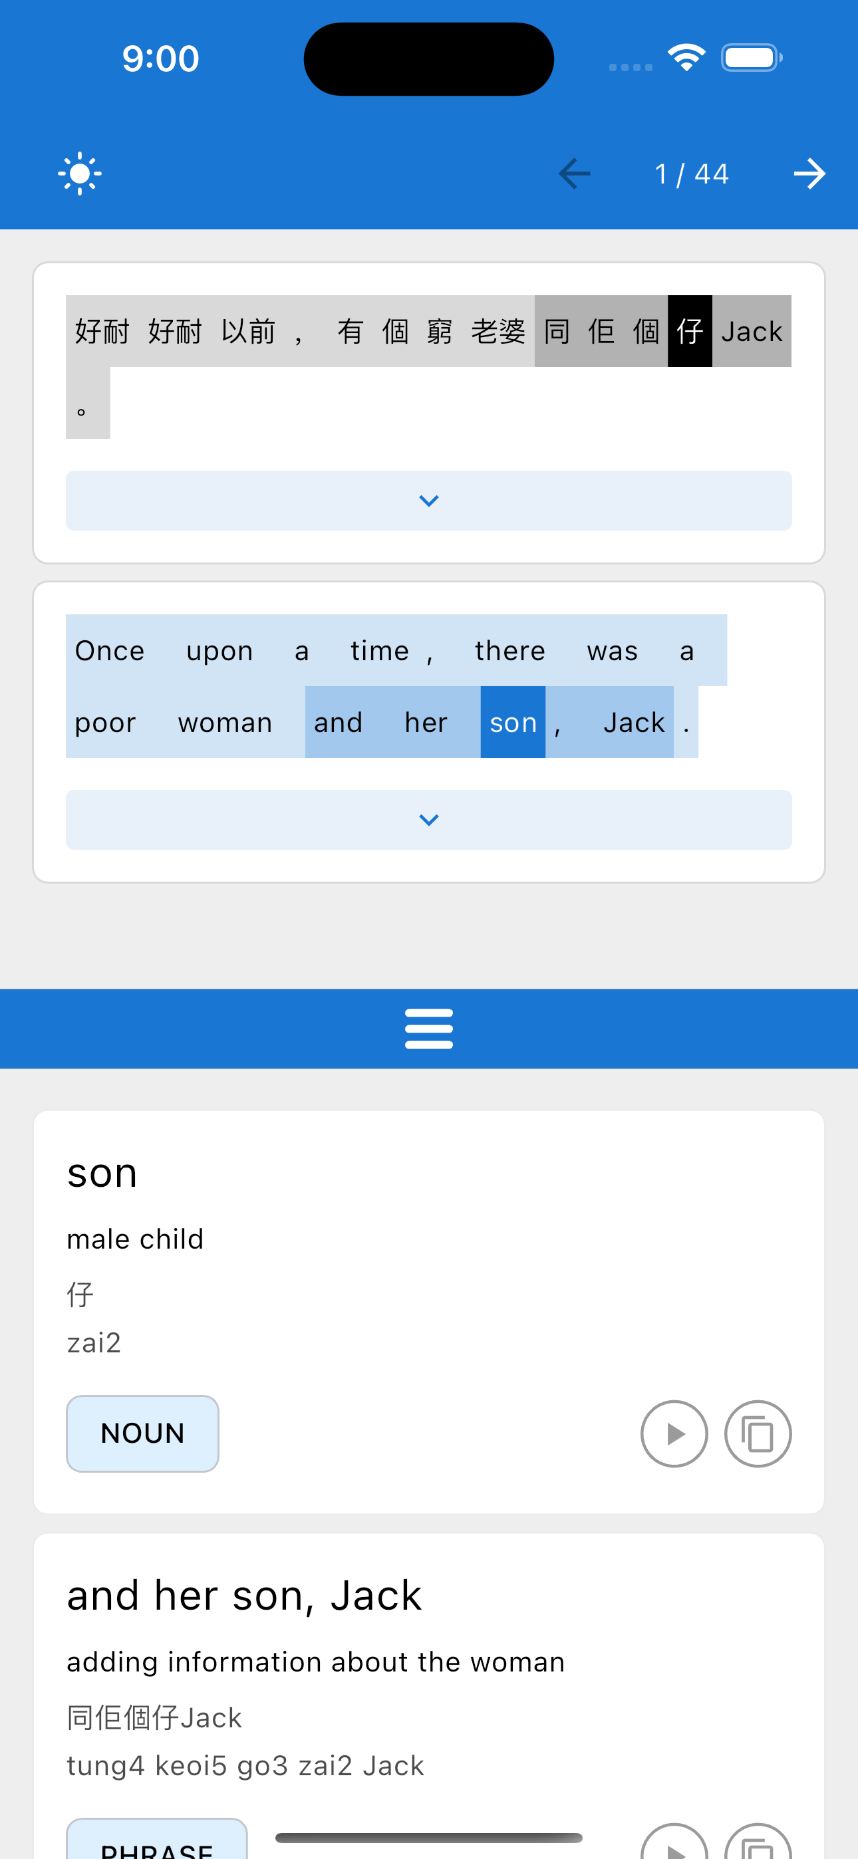
Task: Select the word woman in English sentence
Action: coord(225,722)
